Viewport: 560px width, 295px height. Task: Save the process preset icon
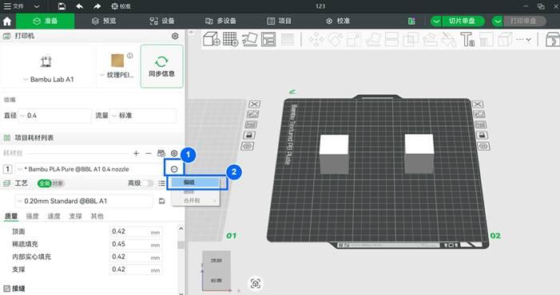[162, 201]
